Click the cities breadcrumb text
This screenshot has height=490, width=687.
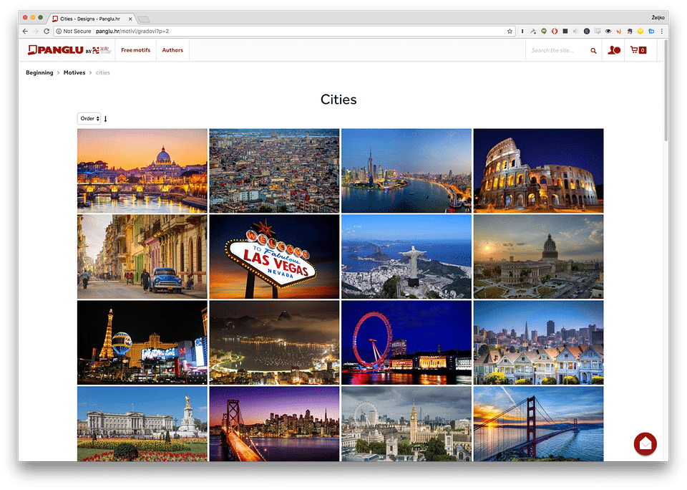point(102,73)
